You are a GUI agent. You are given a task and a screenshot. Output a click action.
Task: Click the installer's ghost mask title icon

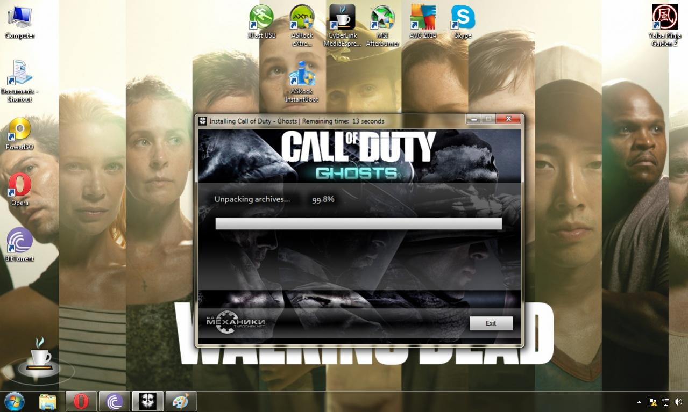(x=203, y=121)
